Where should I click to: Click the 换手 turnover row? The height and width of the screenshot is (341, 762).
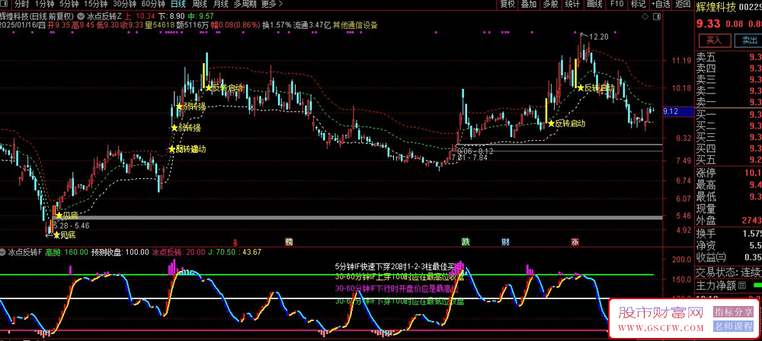728,234
